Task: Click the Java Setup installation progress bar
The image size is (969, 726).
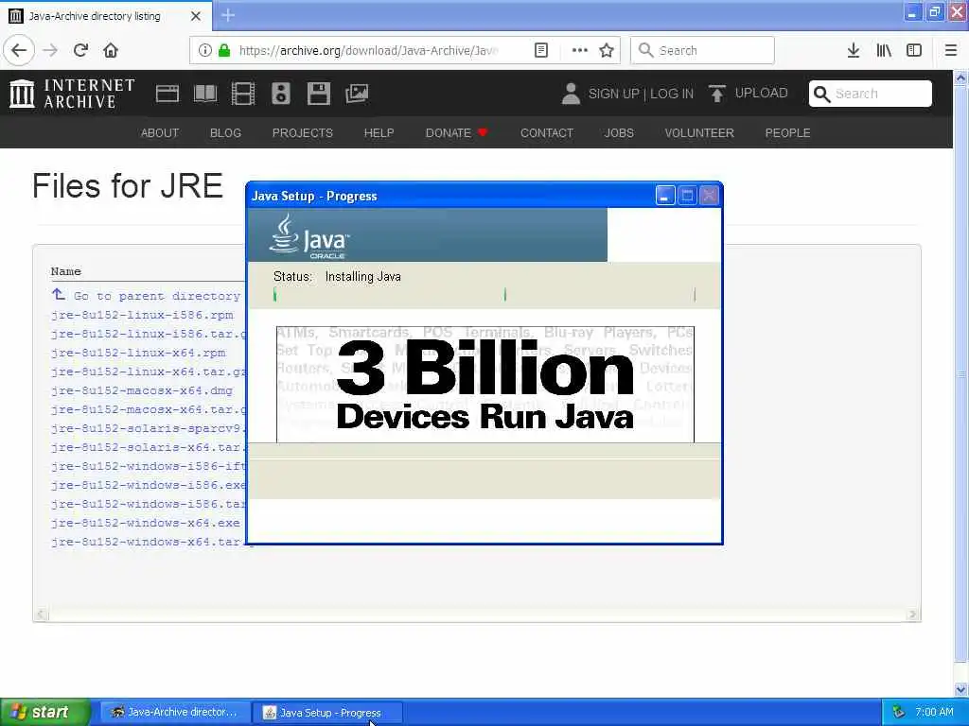Action: (484, 295)
